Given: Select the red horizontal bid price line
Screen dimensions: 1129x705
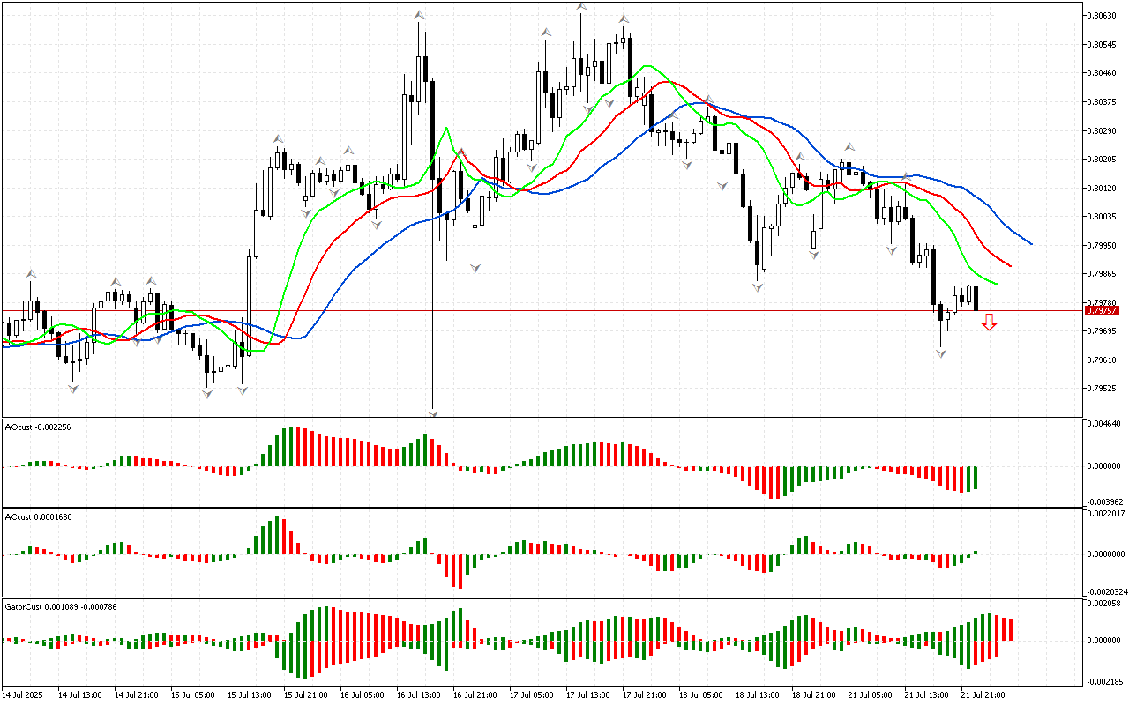Looking at the screenshot, I should 529,311.
